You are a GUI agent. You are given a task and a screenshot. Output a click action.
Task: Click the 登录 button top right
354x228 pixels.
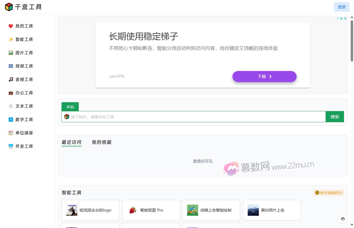point(341,7)
